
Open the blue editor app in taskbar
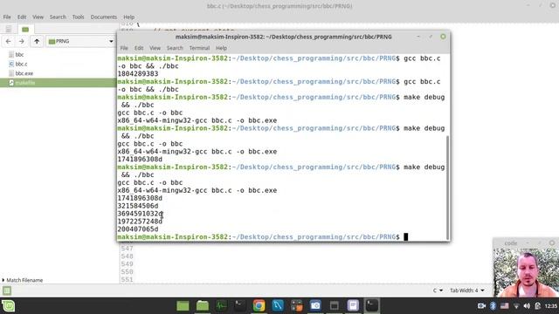(278, 306)
